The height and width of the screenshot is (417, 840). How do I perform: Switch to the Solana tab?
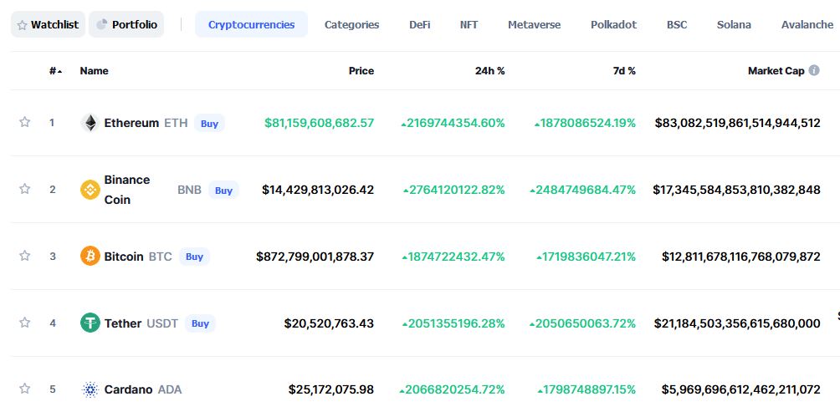point(734,24)
